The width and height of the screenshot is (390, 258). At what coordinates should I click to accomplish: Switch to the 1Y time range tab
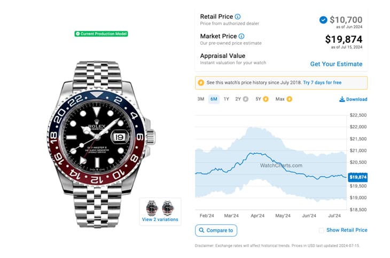point(227,99)
